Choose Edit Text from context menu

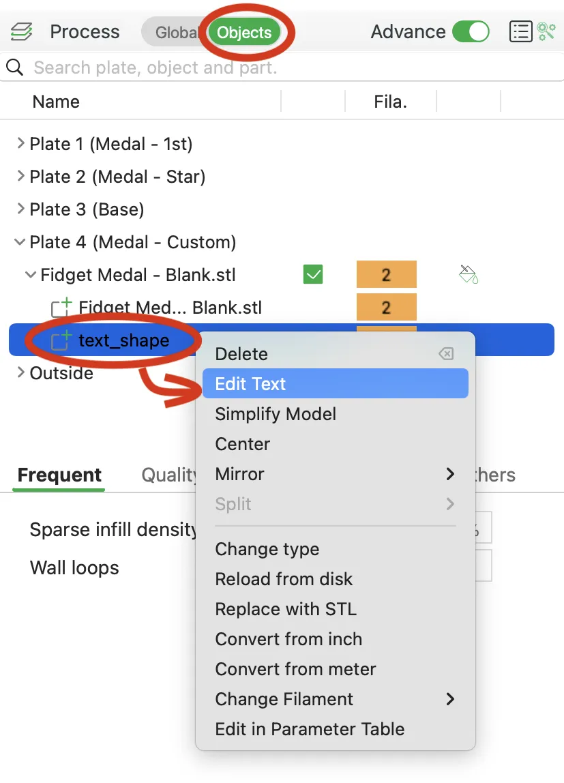tap(250, 384)
